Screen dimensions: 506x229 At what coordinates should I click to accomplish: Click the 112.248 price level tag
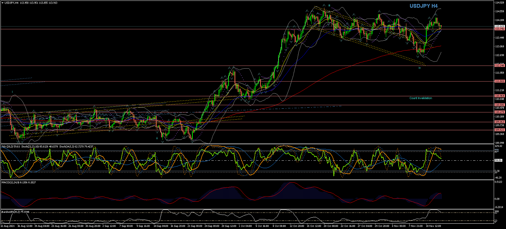500,65
